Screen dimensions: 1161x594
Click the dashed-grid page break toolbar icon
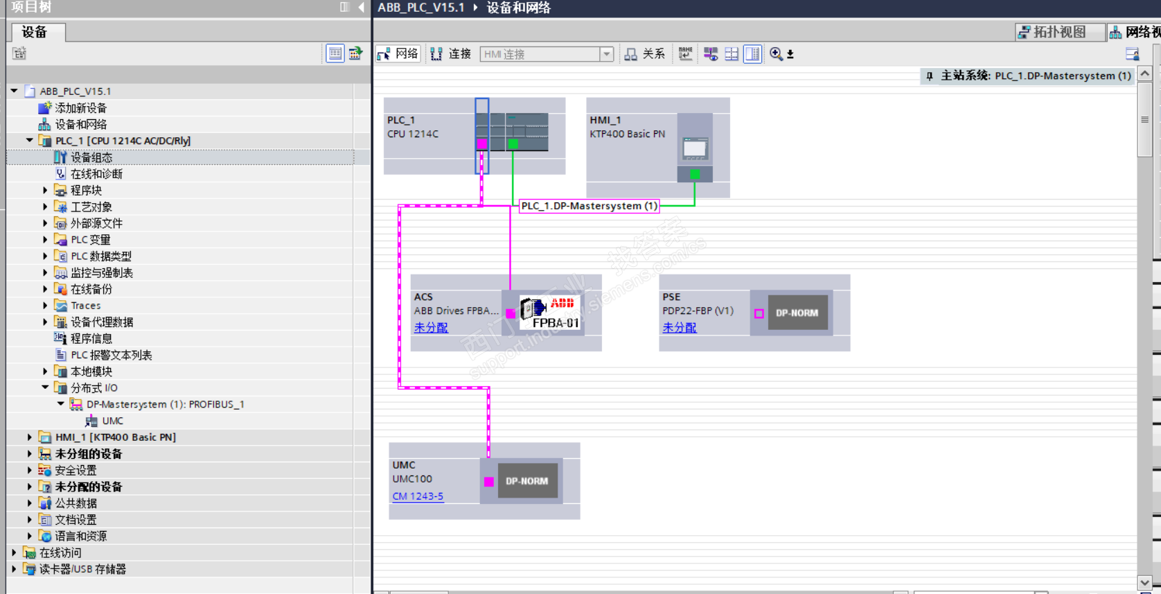pyautogui.click(x=732, y=54)
